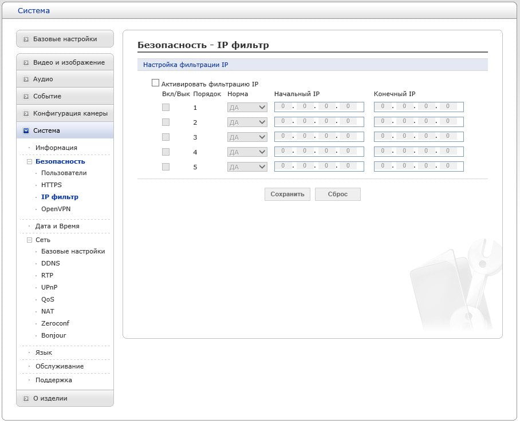Open the Дата и Время menu item

click(x=57, y=226)
